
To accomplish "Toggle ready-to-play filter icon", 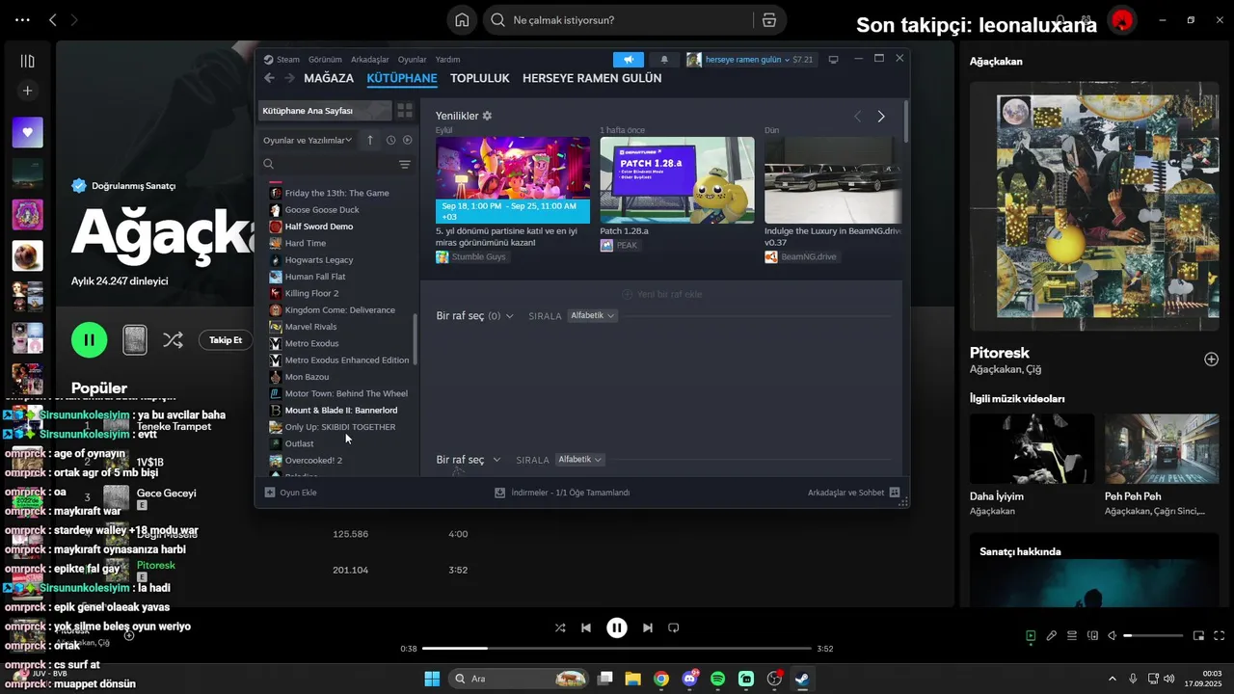I will [408, 140].
